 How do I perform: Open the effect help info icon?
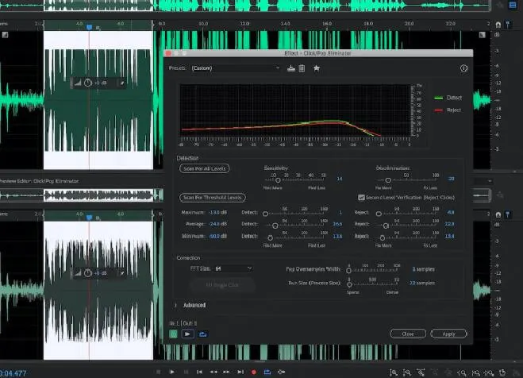[463, 69]
